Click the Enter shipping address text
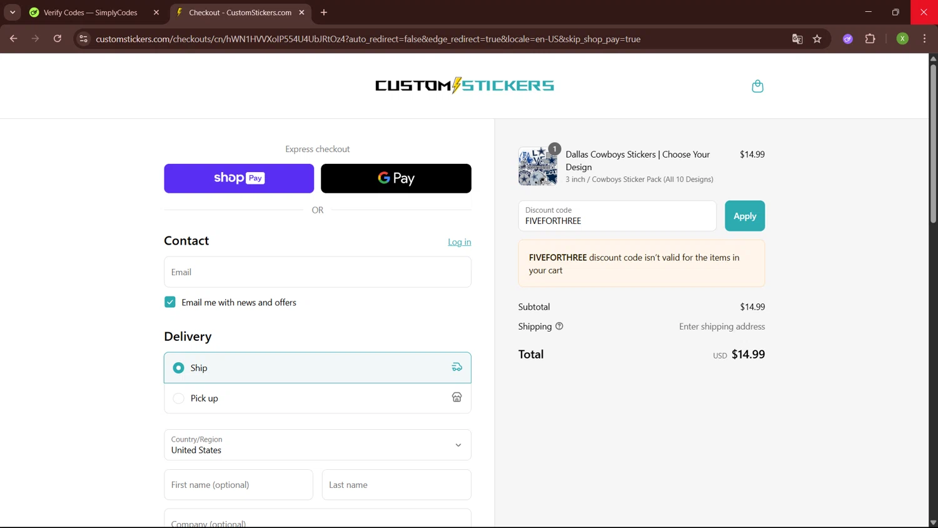The height and width of the screenshot is (528, 938). (x=722, y=327)
